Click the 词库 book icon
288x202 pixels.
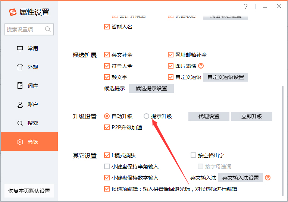tap(20, 86)
